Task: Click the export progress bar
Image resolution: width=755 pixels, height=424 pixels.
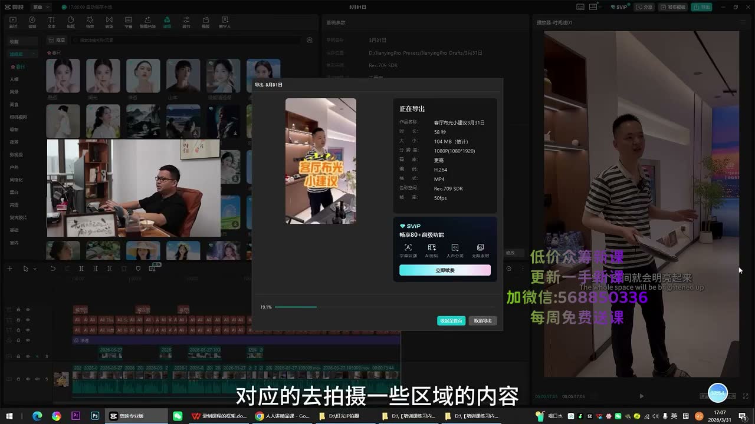Action: tap(386, 307)
